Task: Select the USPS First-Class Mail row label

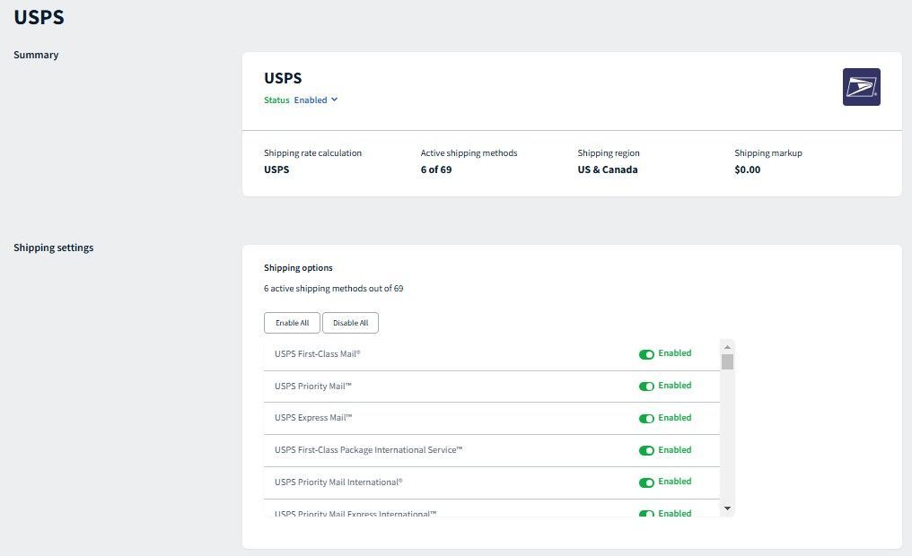Action: click(318, 354)
